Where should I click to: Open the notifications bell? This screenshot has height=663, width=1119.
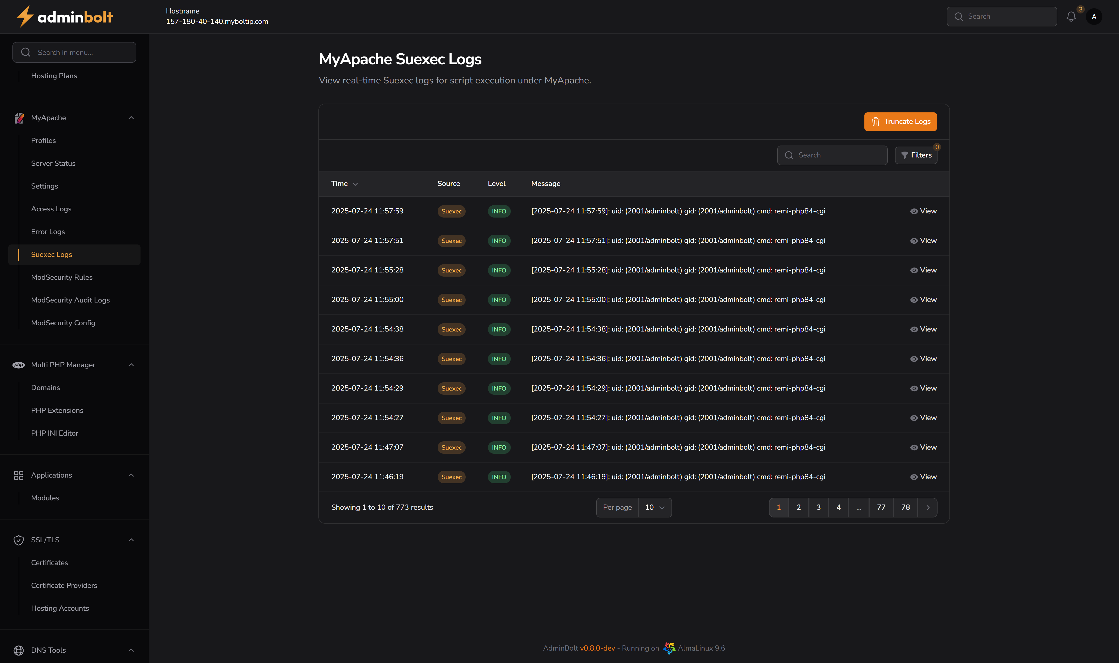coord(1071,17)
